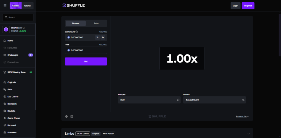Click the Challenges count badge 9
Screen dimensions: 281x138
pos(31,55)
